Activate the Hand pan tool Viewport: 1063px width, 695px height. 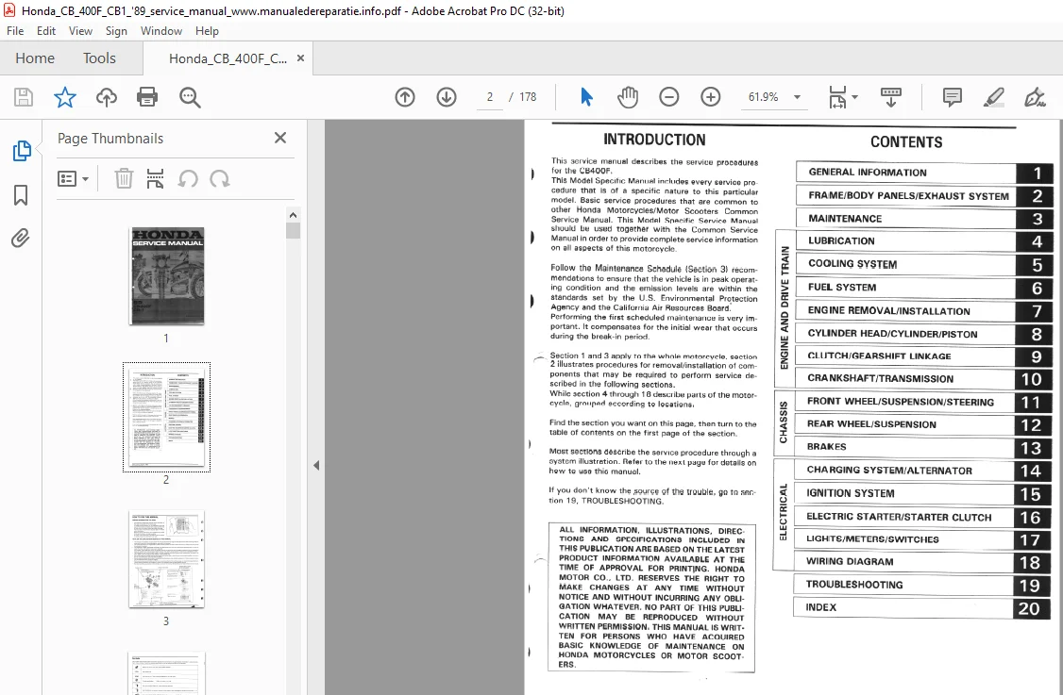[628, 97]
